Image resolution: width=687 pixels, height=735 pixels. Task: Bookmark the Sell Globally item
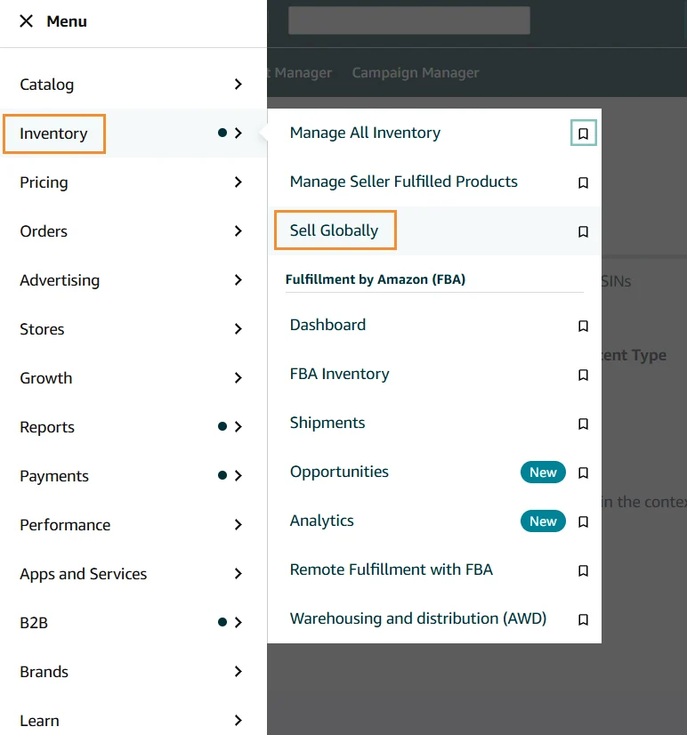coord(584,231)
